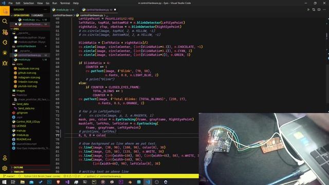Click the VS Code logo in title bar
Viewport: 329px width, 185px height.
point(4,3)
